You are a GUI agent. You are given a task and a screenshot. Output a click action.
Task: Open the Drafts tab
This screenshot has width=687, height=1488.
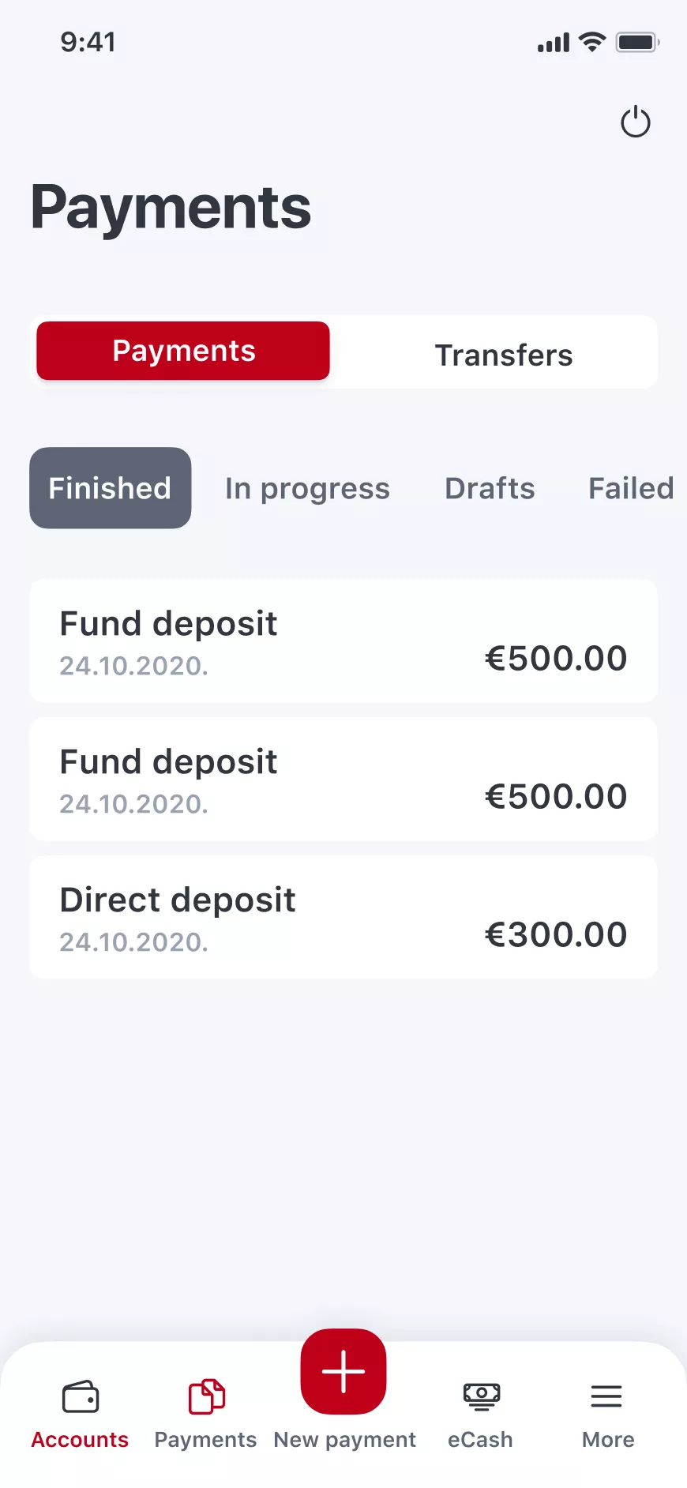490,488
